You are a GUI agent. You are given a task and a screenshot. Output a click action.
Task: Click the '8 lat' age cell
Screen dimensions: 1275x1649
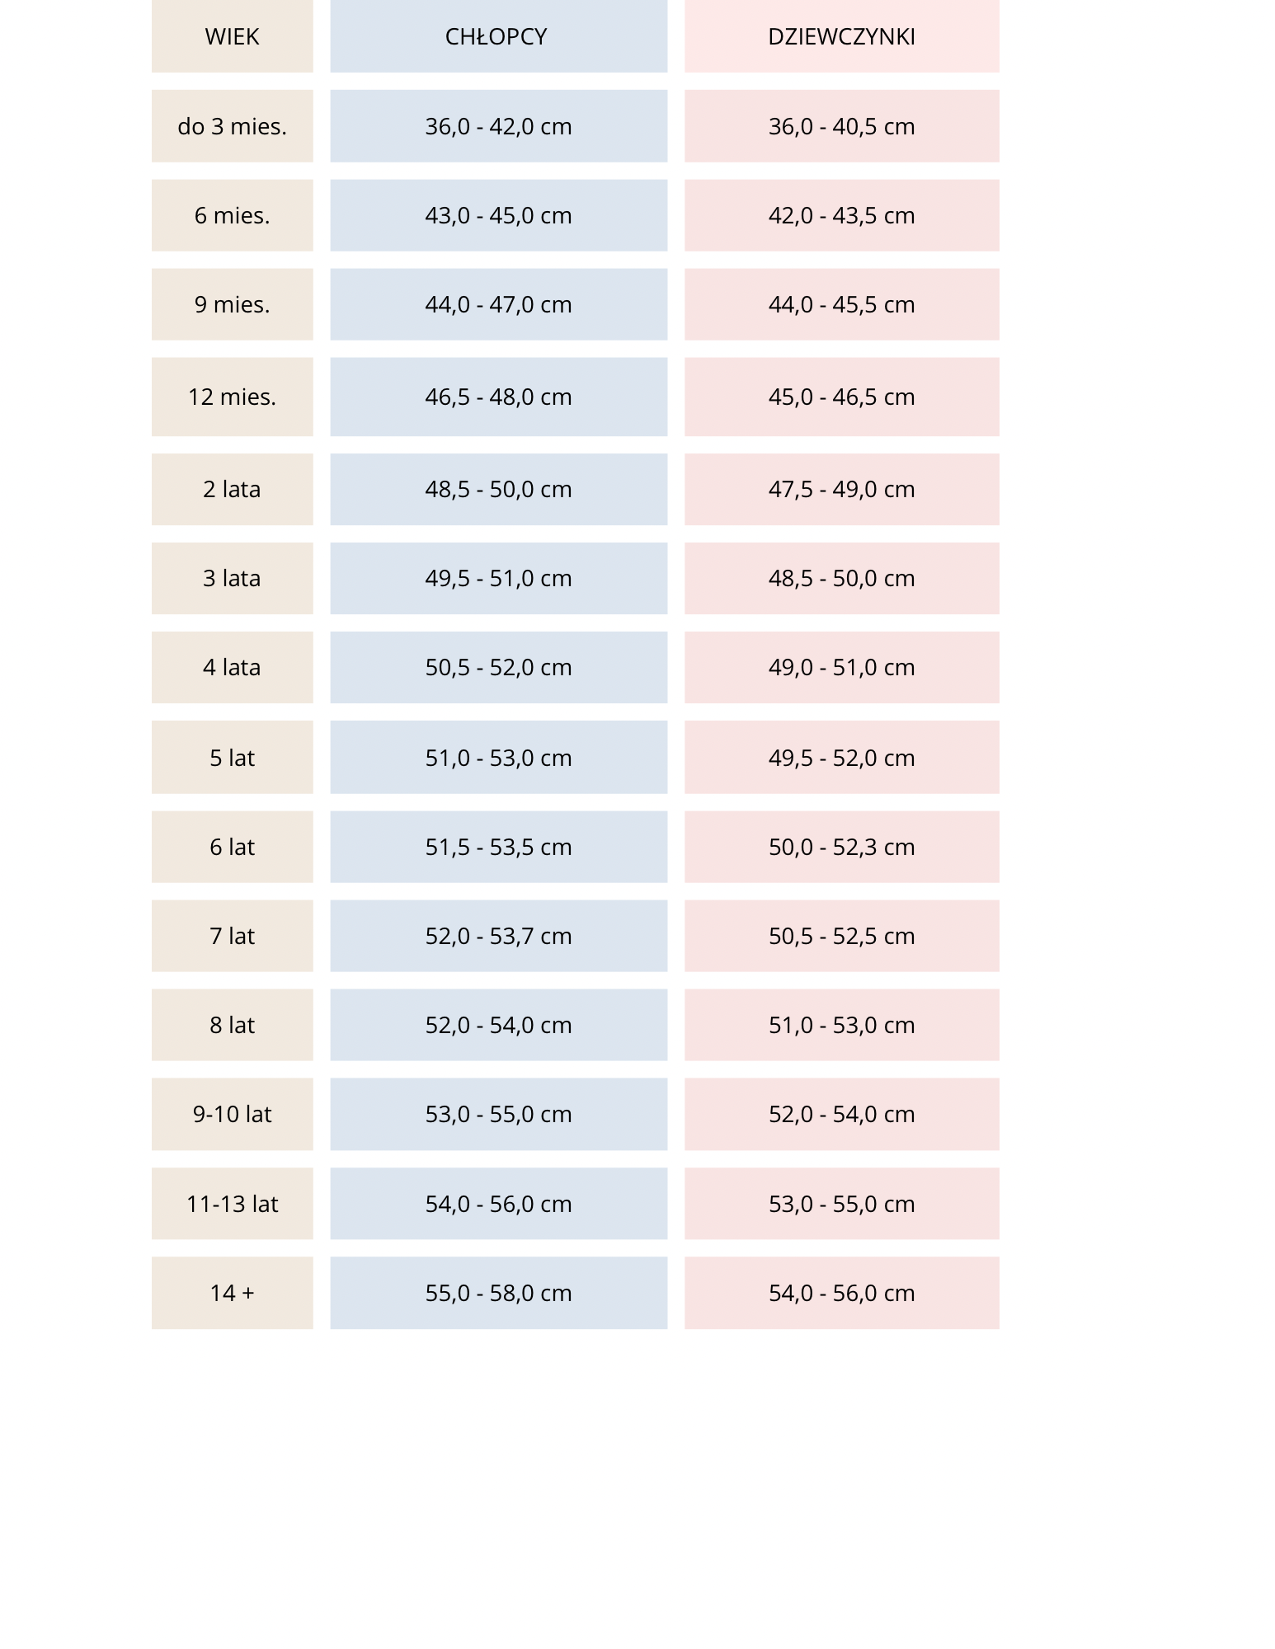pos(232,1025)
